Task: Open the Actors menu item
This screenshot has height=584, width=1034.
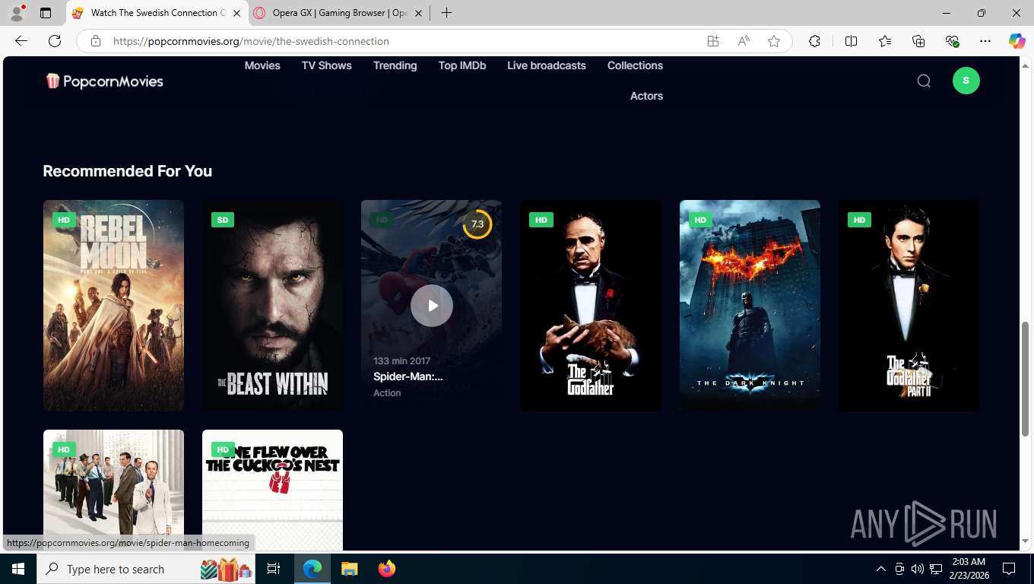Action: (646, 96)
